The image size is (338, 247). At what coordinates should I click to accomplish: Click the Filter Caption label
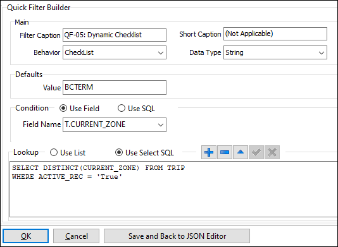[x=40, y=35]
